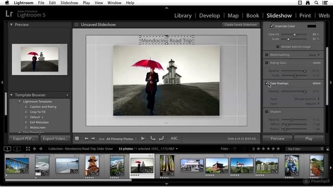Add text overlay with ABC tool
Viewport: 333px width, 187px height.
174,138
